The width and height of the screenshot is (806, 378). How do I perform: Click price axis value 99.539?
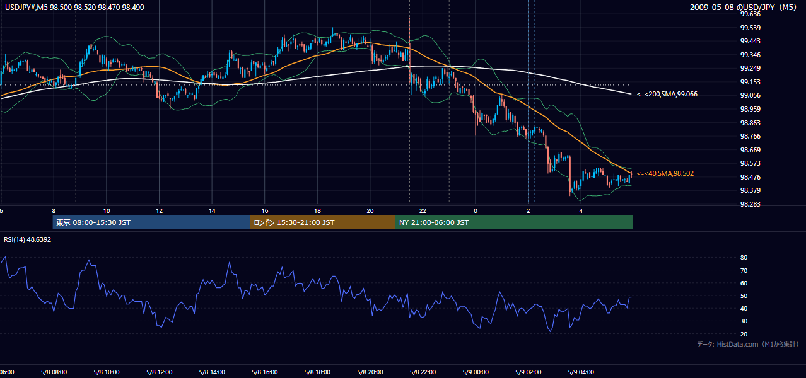click(x=750, y=28)
